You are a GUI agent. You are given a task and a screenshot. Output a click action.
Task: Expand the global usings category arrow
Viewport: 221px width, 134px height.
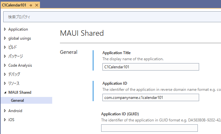pyautogui.click(x=5, y=38)
